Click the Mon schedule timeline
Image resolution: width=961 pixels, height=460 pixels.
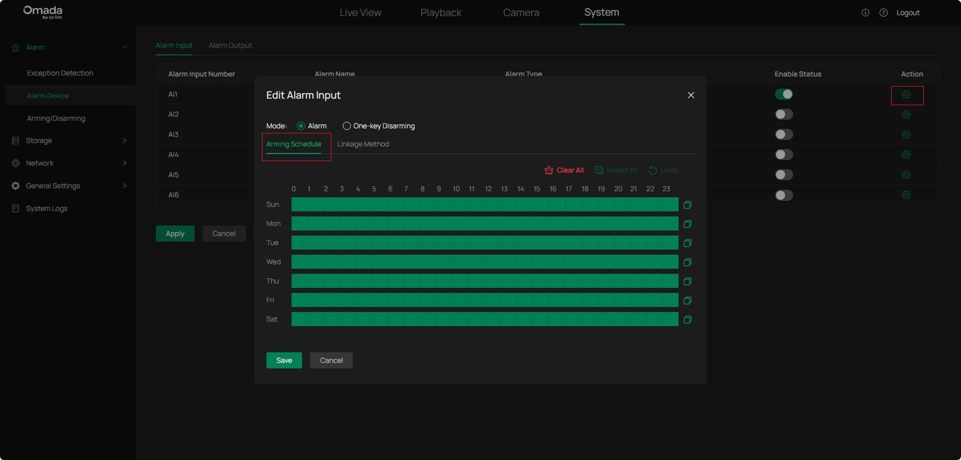click(x=485, y=223)
